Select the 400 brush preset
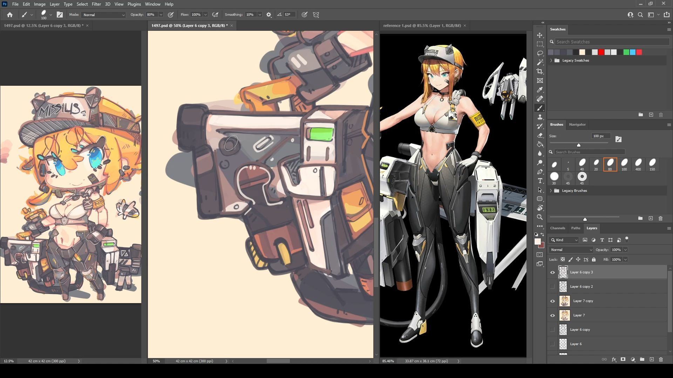Viewport: 673px width, 378px height. click(638, 164)
